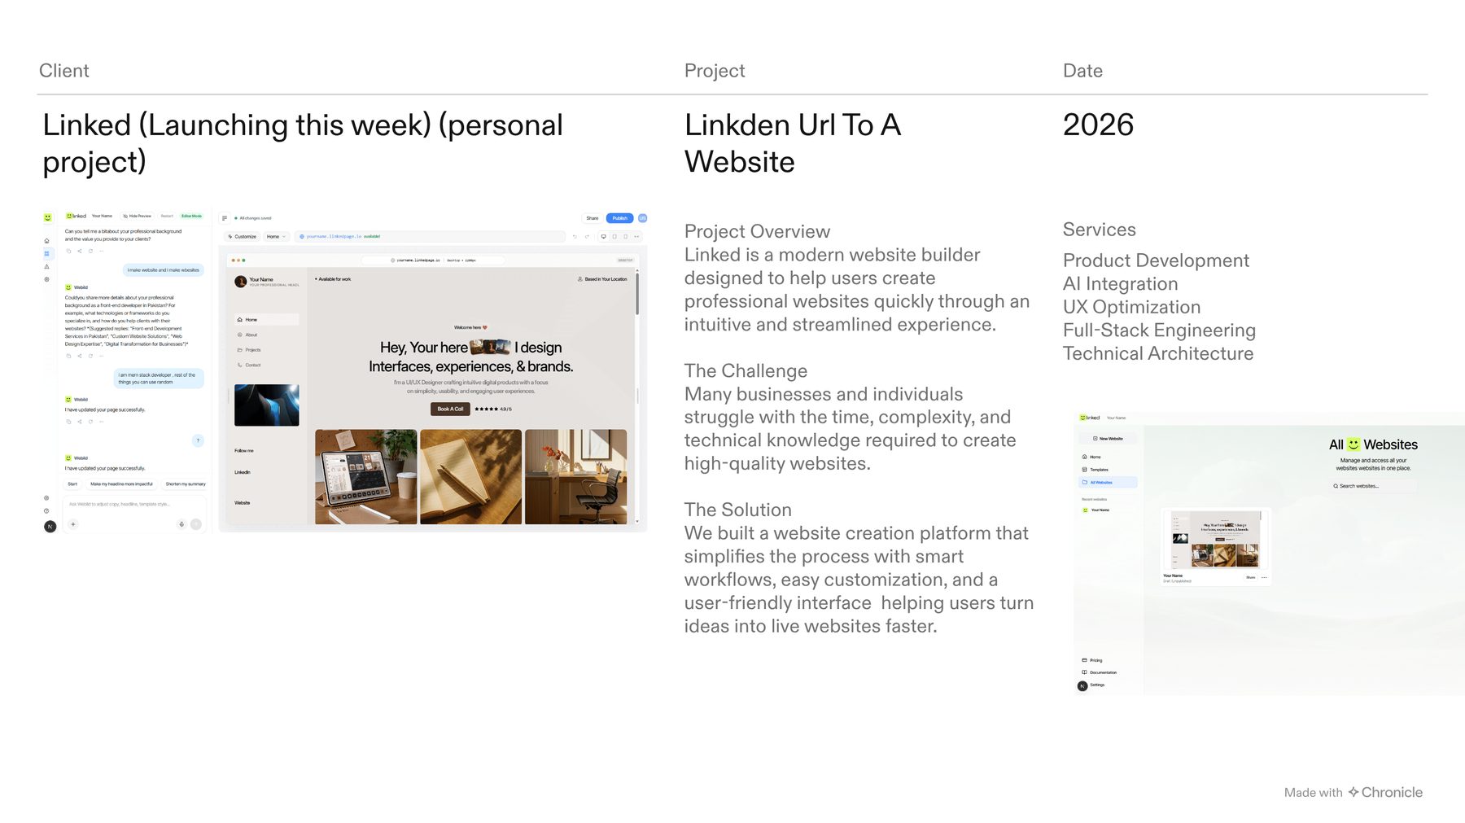Click the highlighted grid icon in editor left rail

point(46,253)
